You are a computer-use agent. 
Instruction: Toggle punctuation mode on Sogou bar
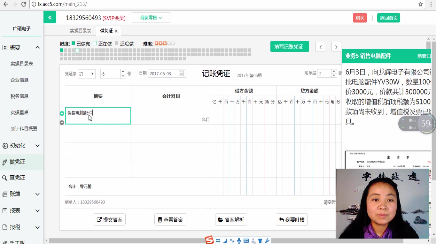(x=232, y=240)
